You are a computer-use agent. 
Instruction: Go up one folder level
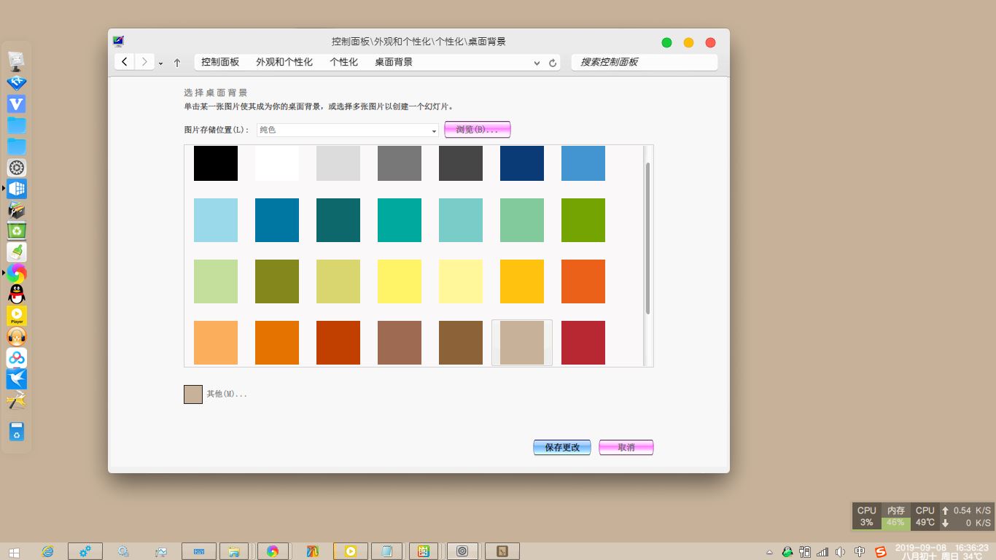[177, 63]
